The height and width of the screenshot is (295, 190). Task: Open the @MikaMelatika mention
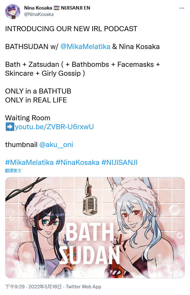85,46
